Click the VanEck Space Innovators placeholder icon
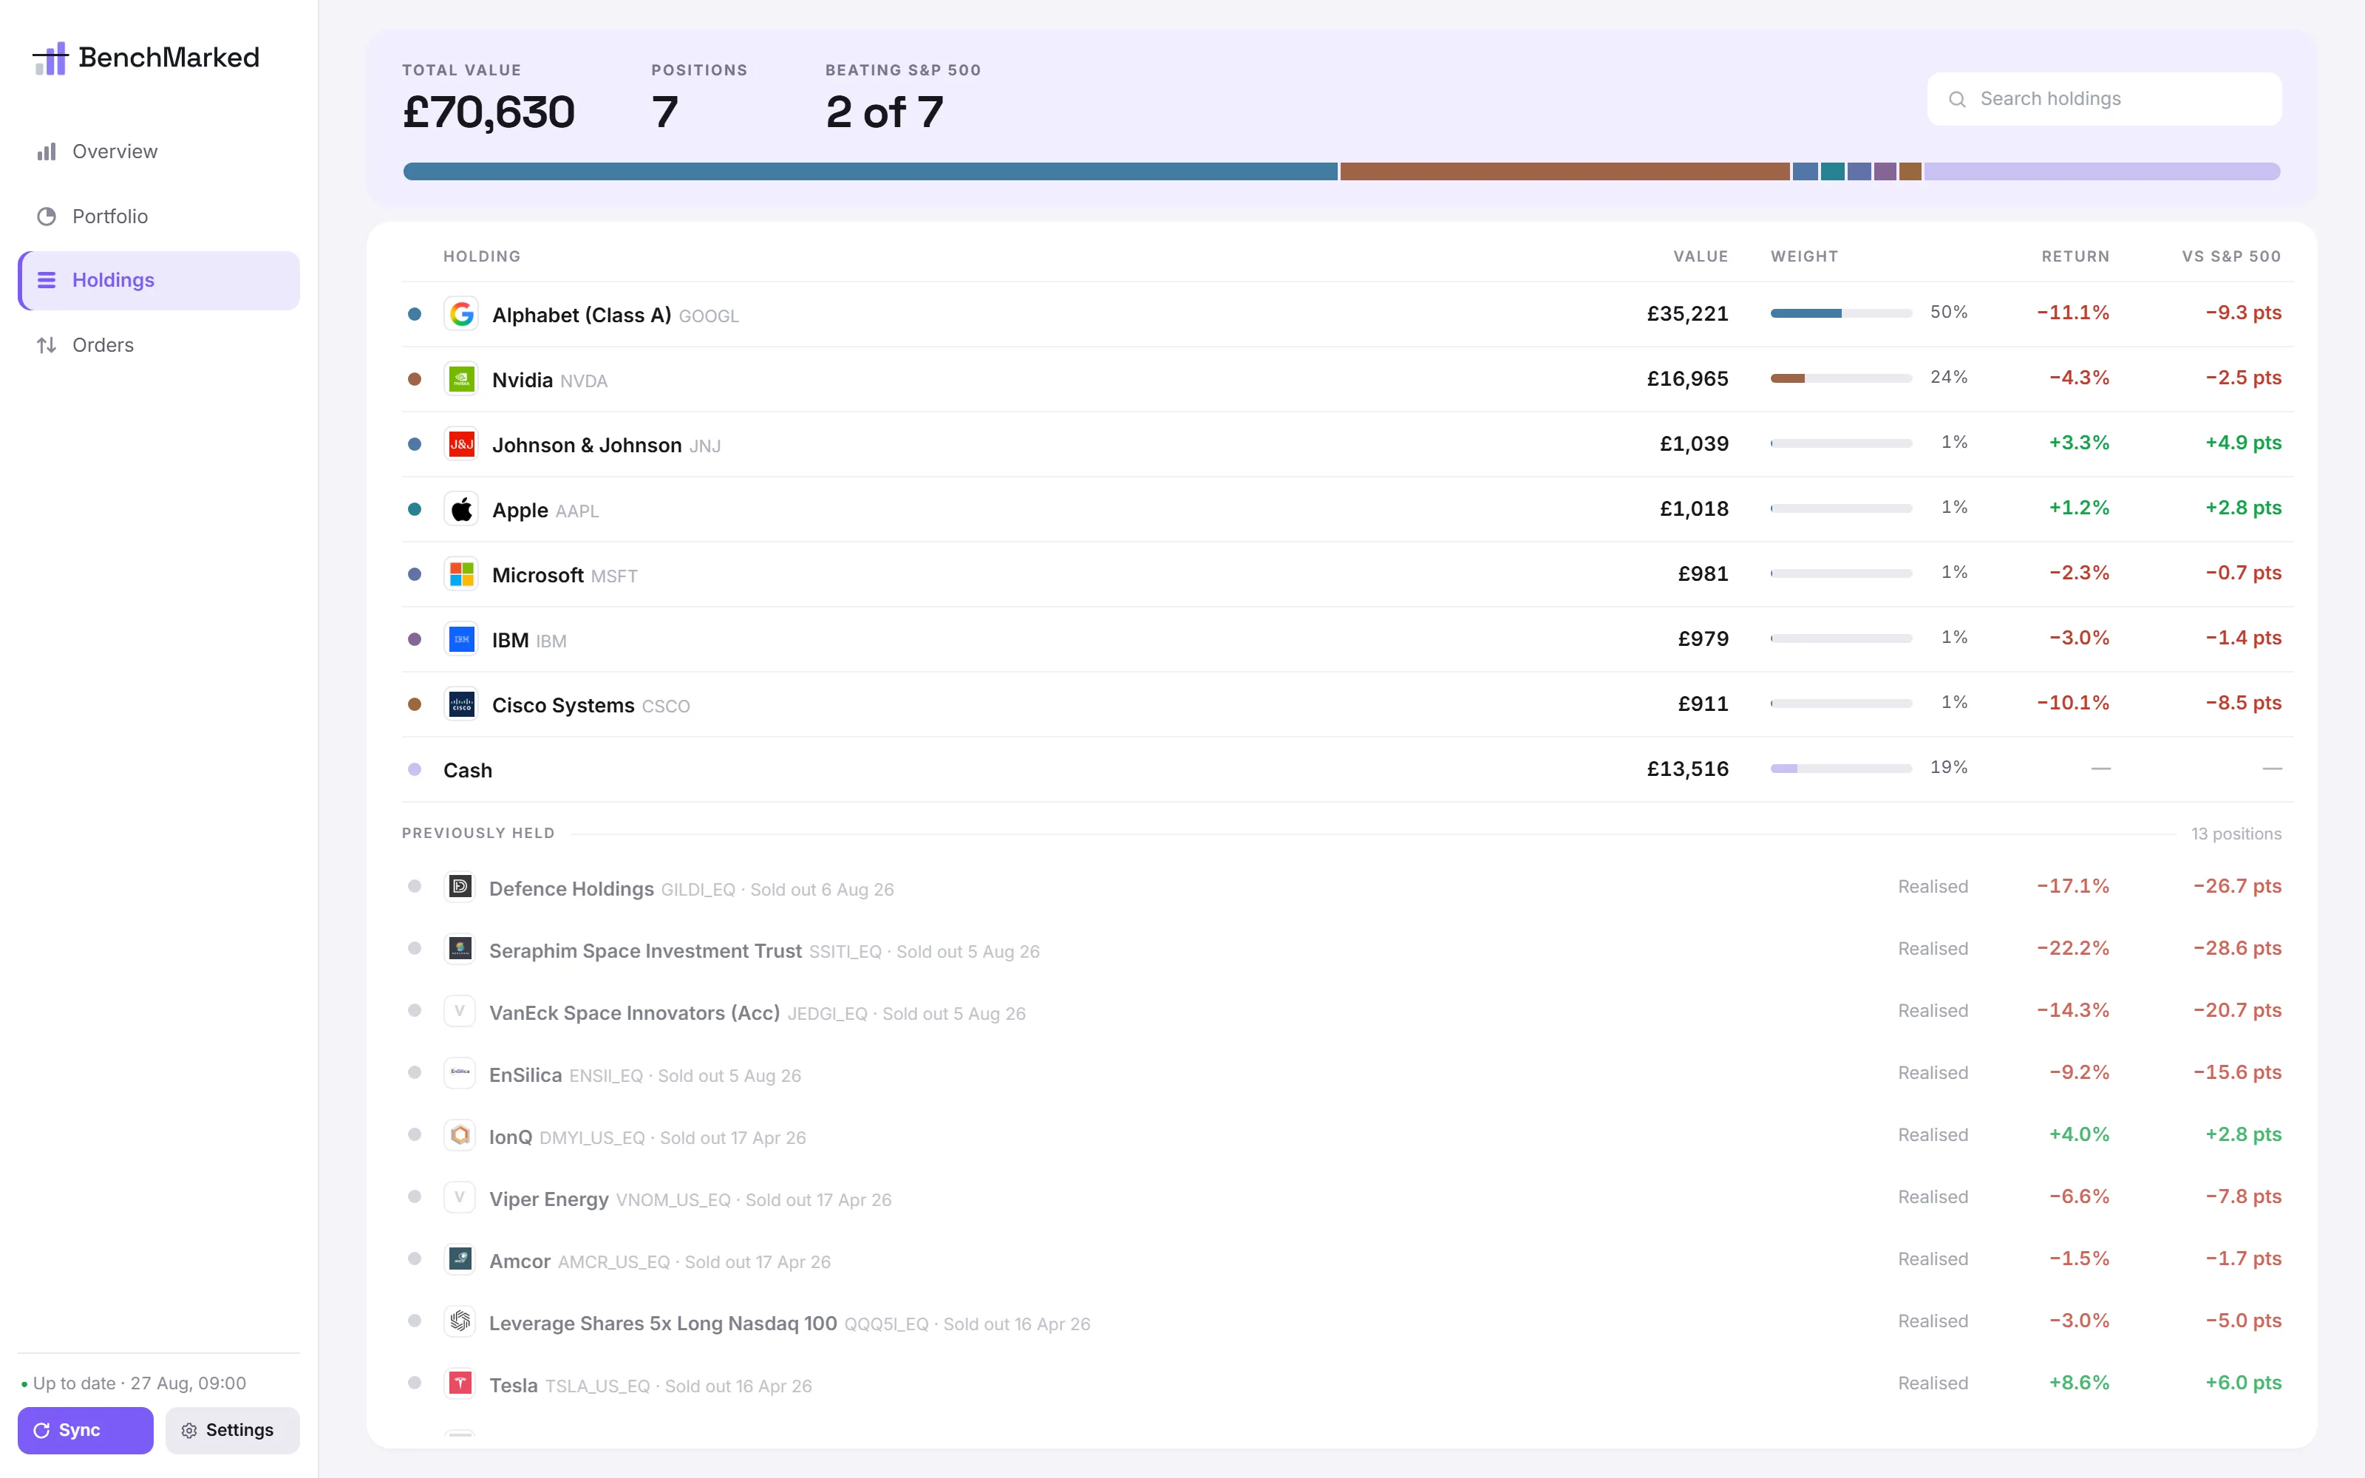 pyautogui.click(x=460, y=1011)
